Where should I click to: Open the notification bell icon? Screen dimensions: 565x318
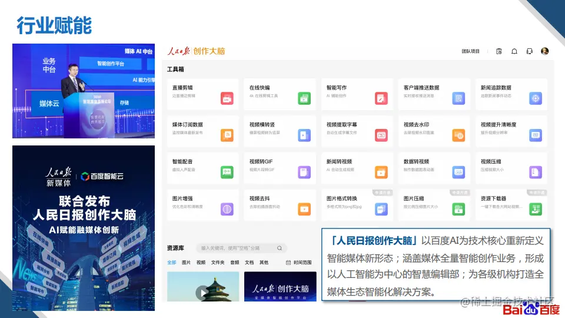[514, 51]
